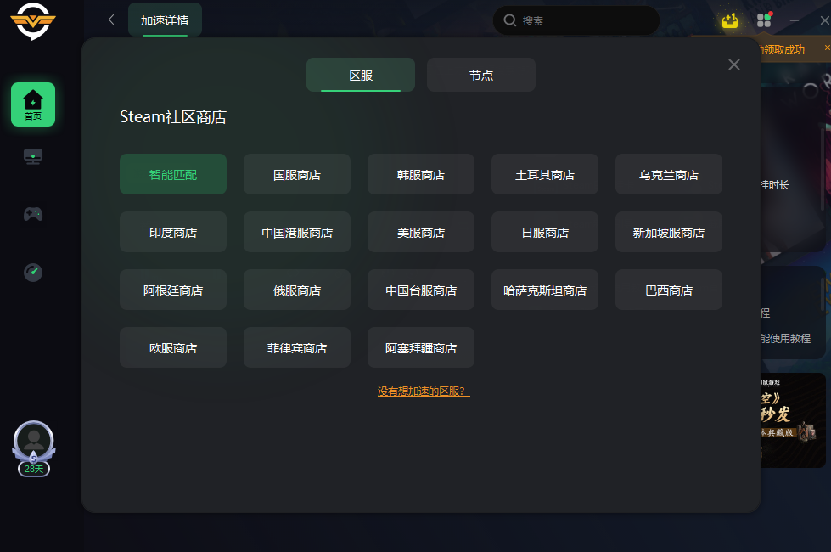Pick the 乌克兰商店 region
Image resolution: width=831 pixels, height=552 pixels.
pyautogui.click(x=669, y=174)
